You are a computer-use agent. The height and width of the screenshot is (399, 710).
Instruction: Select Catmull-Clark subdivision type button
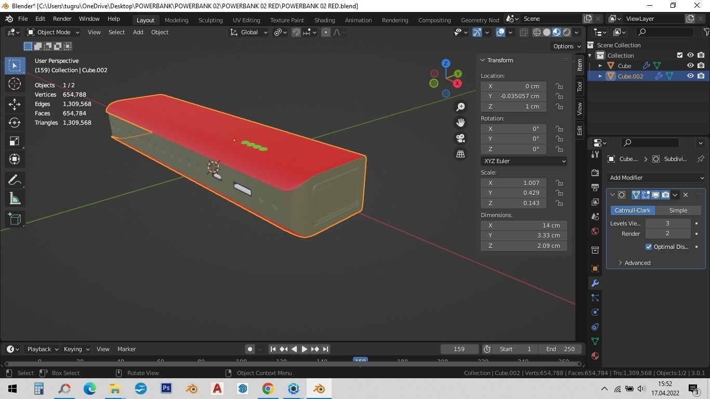point(633,210)
